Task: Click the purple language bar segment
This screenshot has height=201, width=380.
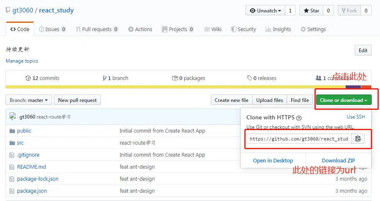Action: point(353,87)
